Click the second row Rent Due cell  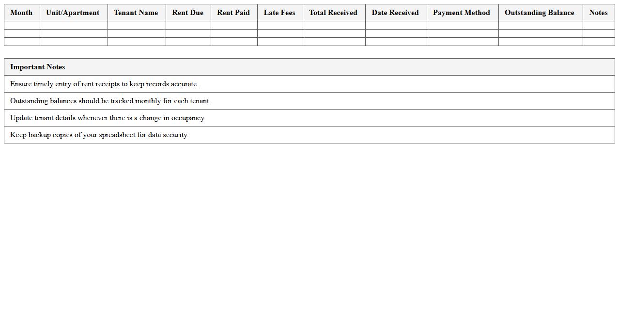tap(188, 34)
